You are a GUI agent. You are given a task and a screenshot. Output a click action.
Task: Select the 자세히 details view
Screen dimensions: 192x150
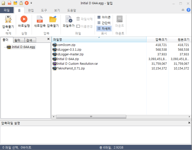pyautogui.click(x=104, y=28)
